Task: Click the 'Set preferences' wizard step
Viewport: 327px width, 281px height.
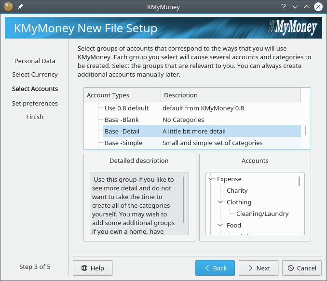Action: point(35,104)
